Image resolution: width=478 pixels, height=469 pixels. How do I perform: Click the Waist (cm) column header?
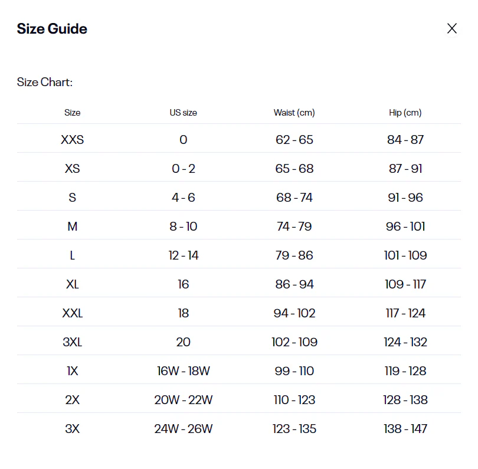[294, 113]
